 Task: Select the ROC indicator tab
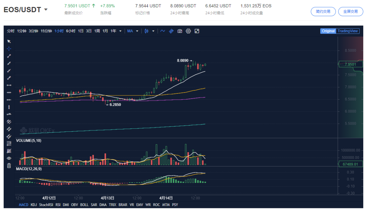pyautogui.click(x=156, y=205)
